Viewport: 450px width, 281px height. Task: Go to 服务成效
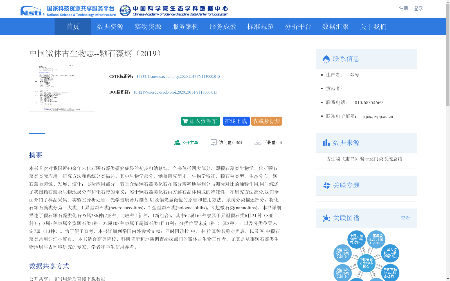tap(223, 27)
